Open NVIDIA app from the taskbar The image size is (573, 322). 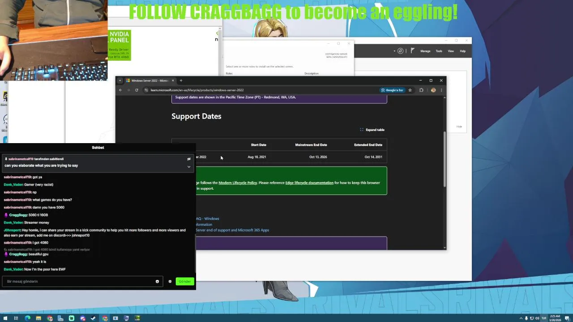[x=137, y=318]
